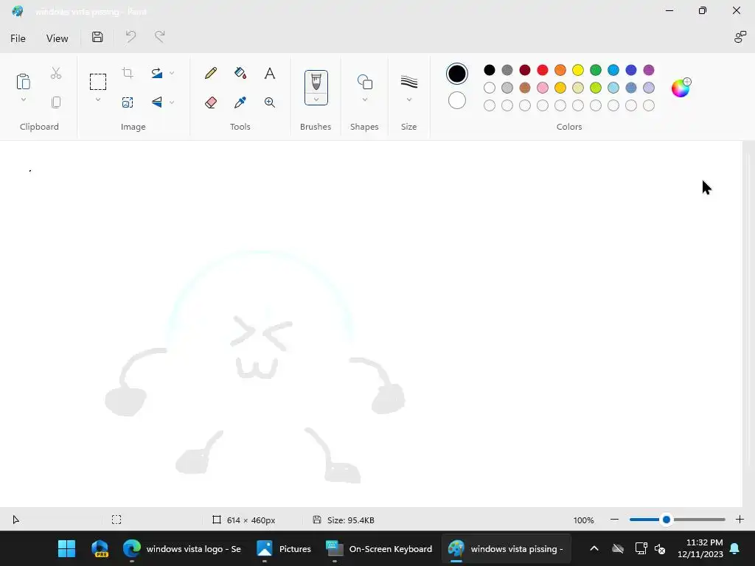This screenshot has width=755, height=566.
Task: Choose the rectangular Select tool
Action: [x=98, y=82]
